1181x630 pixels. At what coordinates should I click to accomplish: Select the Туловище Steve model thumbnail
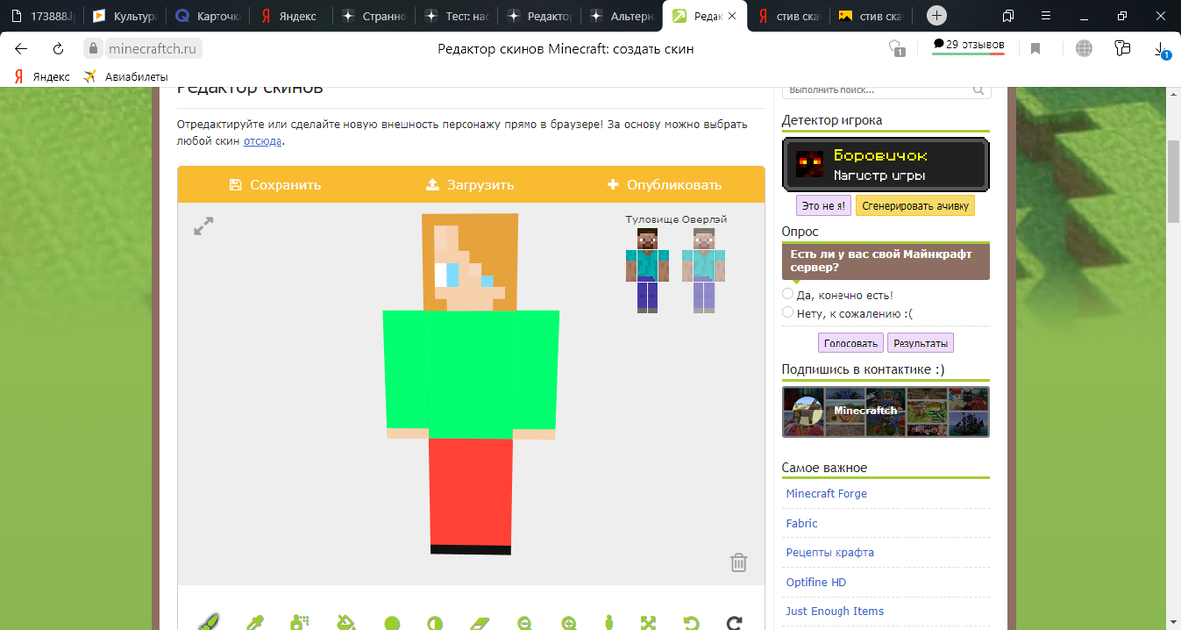pyautogui.click(x=647, y=270)
